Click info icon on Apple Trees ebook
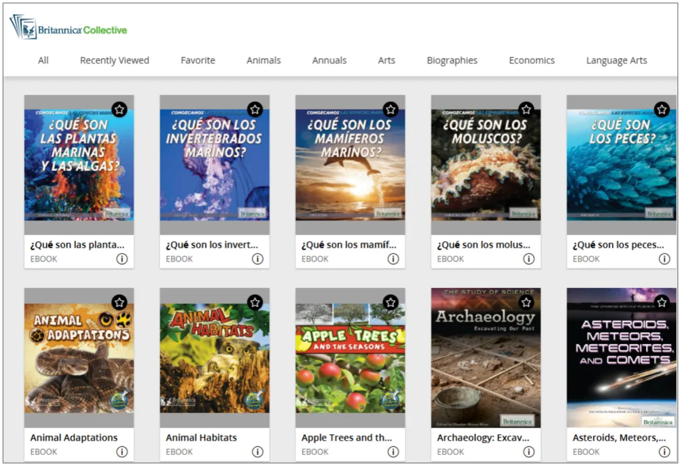Viewport: 680px width, 466px height. 393,452
